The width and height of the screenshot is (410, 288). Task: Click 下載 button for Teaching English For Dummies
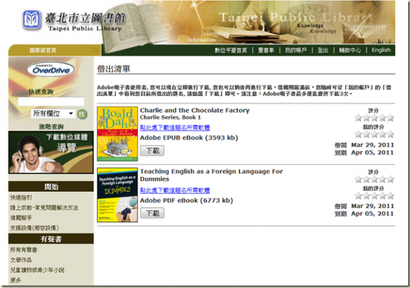tap(152, 213)
